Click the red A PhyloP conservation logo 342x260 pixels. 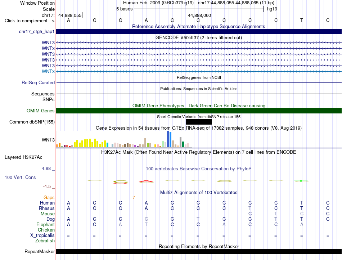click(x=146, y=181)
